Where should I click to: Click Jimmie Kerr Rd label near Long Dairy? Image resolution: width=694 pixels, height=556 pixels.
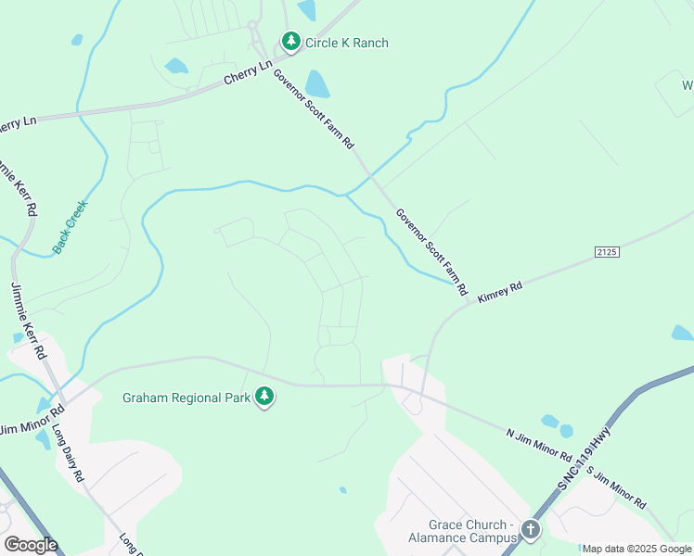tap(28, 320)
